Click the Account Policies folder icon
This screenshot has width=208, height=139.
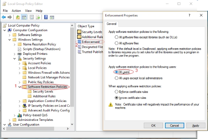pos(24,63)
